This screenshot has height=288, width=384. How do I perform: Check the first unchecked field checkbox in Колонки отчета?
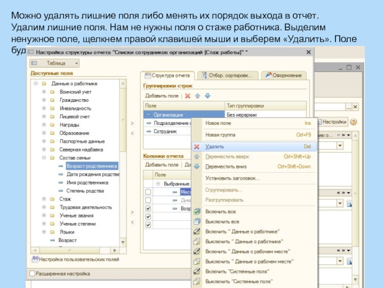(148, 192)
